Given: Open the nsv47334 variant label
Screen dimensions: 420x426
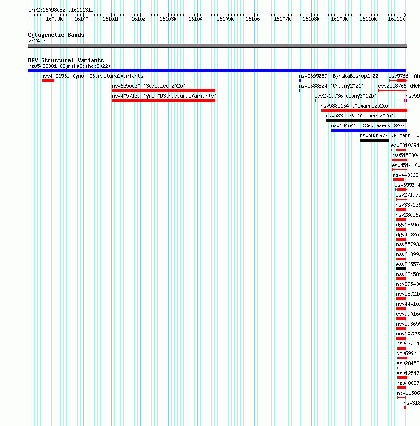Looking at the screenshot, I should click(408, 344).
